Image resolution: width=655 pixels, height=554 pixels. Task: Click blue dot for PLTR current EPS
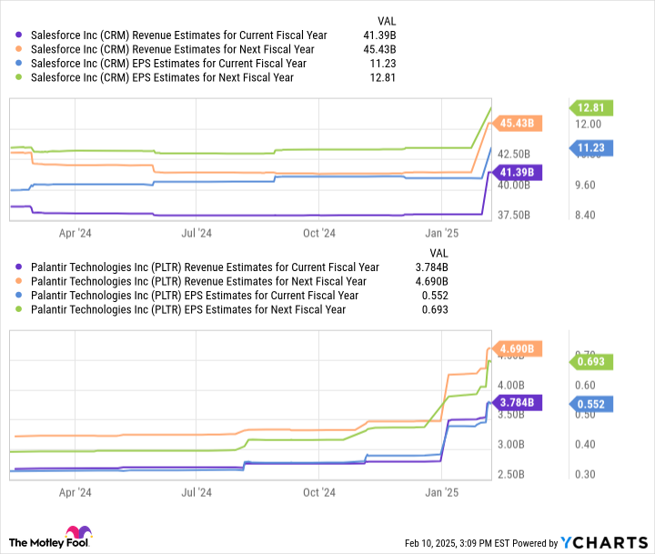[x=18, y=296]
